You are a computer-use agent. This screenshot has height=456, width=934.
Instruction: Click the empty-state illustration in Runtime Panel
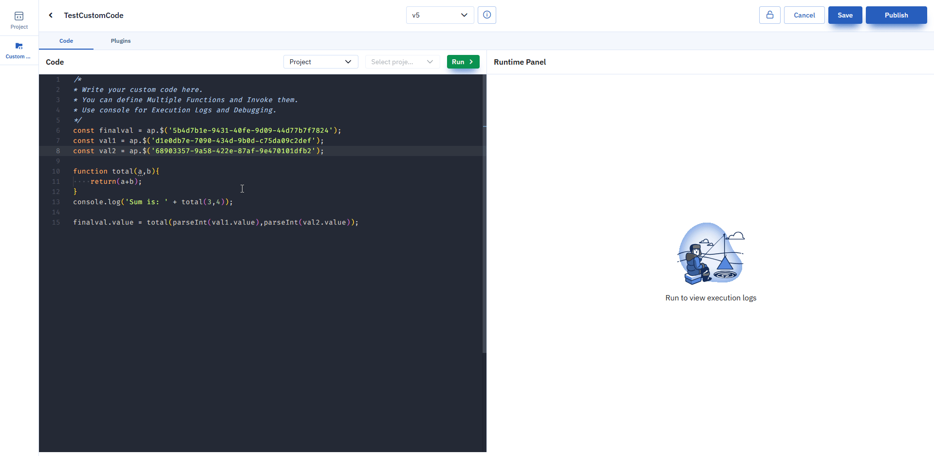[710, 253]
